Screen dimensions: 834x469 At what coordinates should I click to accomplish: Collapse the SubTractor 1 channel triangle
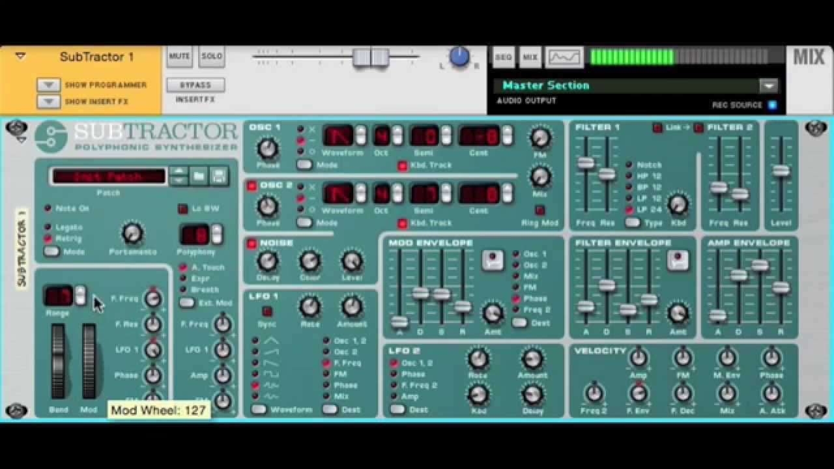20,57
